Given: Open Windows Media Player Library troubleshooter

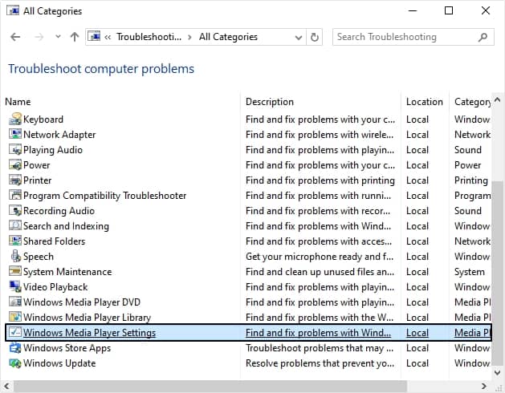Looking at the screenshot, I should pos(87,318).
